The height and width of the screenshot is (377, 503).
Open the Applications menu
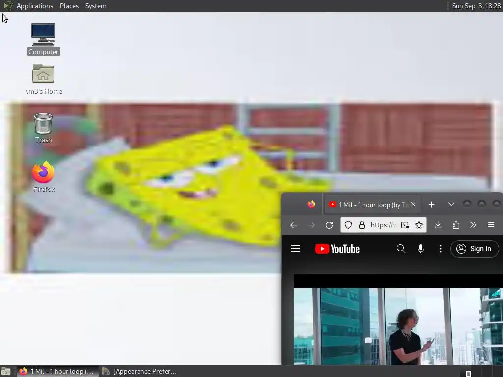pos(35,6)
